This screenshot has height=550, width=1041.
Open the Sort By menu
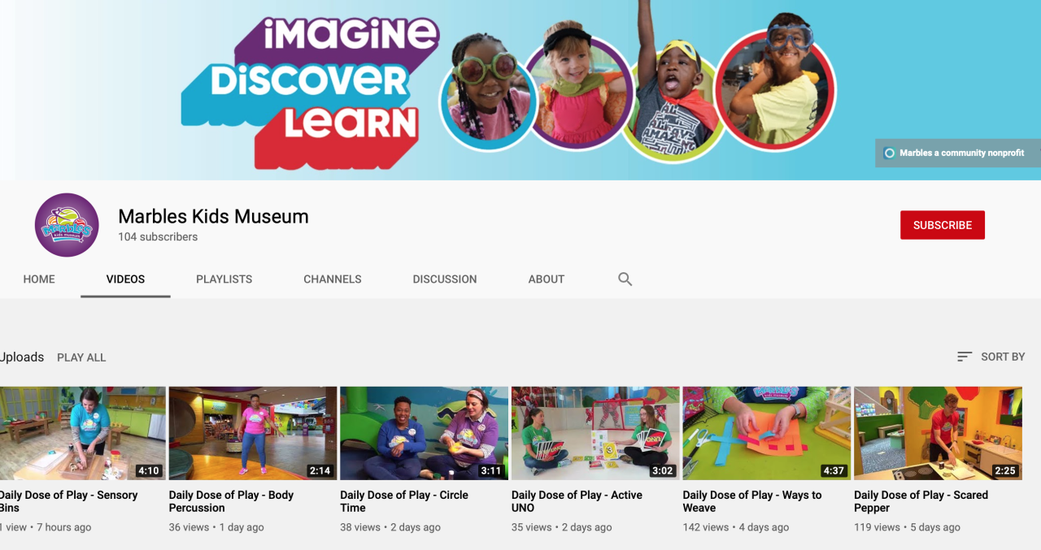pos(991,357)
